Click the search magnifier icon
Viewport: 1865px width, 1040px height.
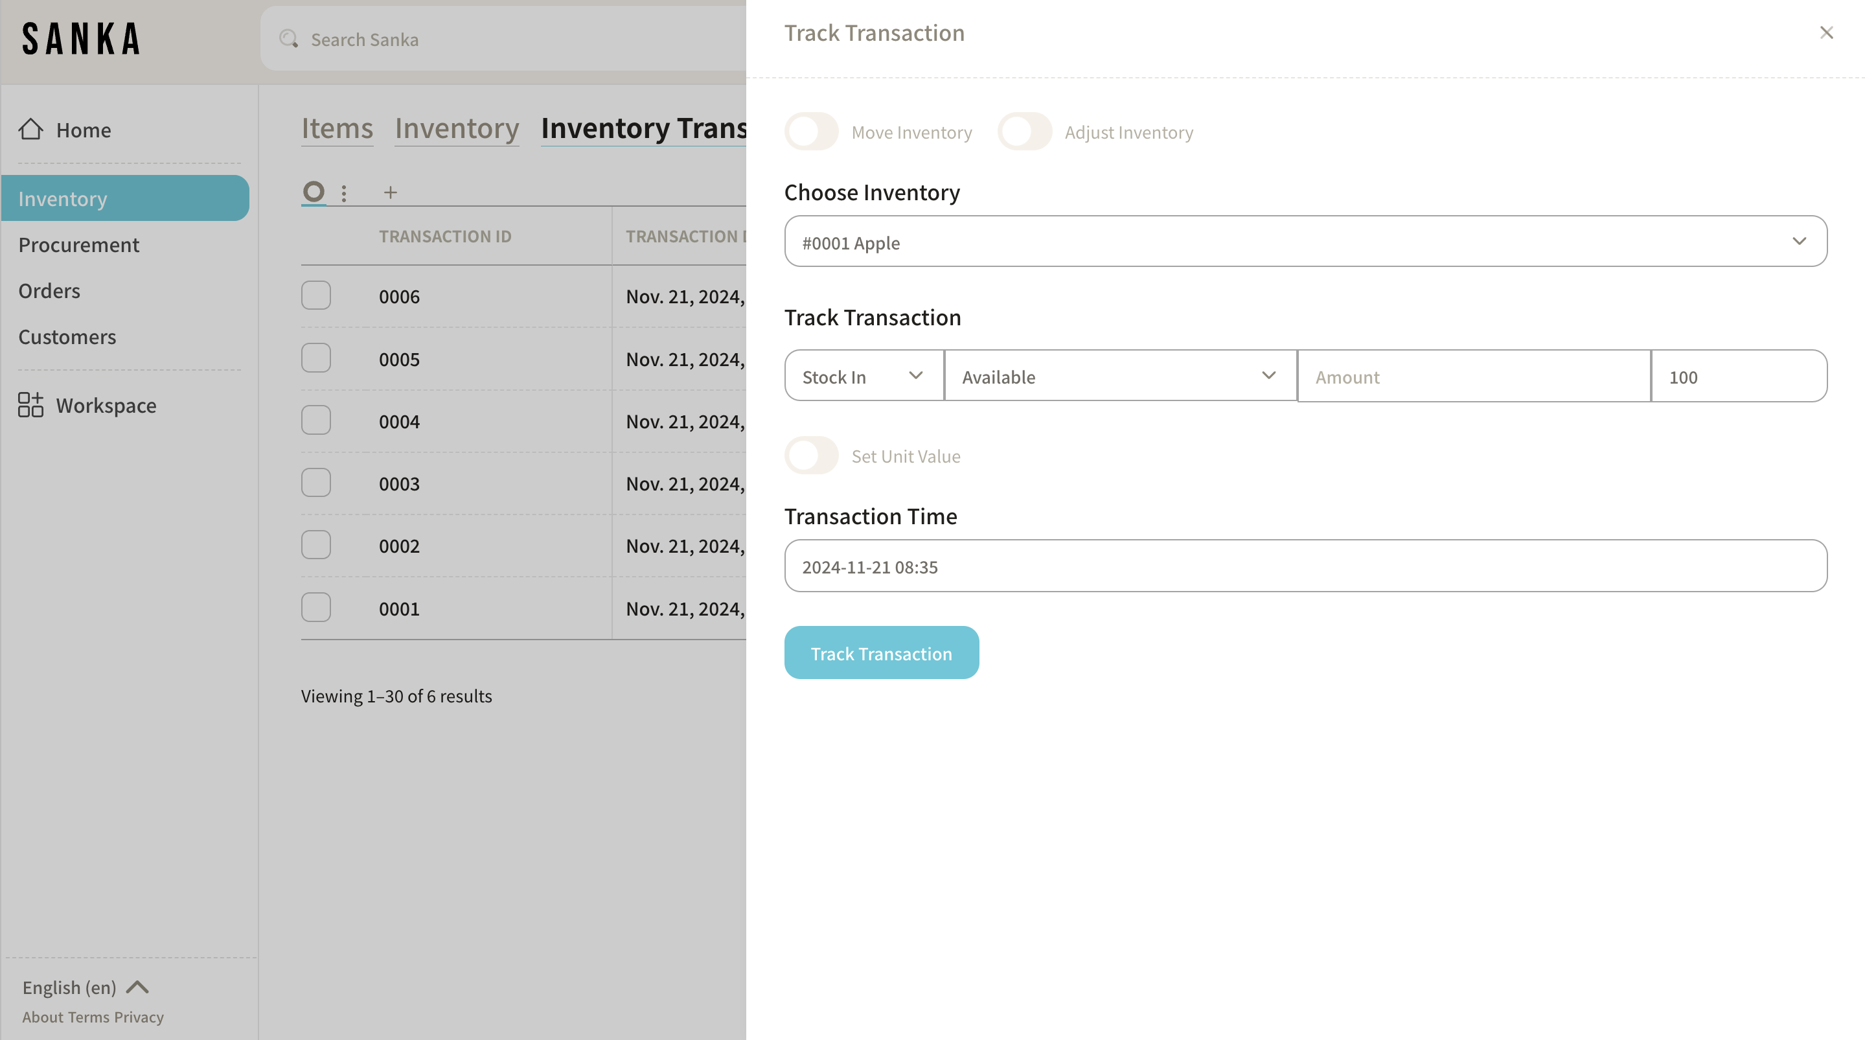[289, 39]
